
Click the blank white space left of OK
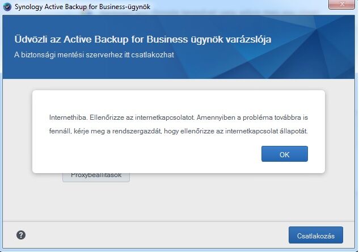pyautogui.click(x=146, y=154)
